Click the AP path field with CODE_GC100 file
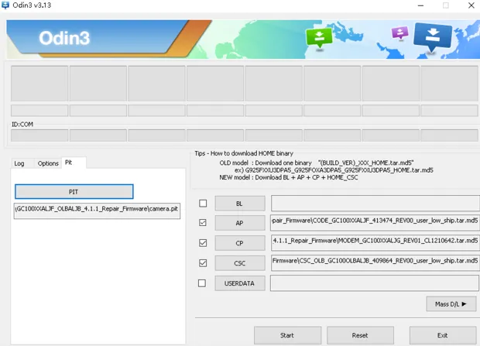This screenshot has width=480, height=346. coord(375,223)
